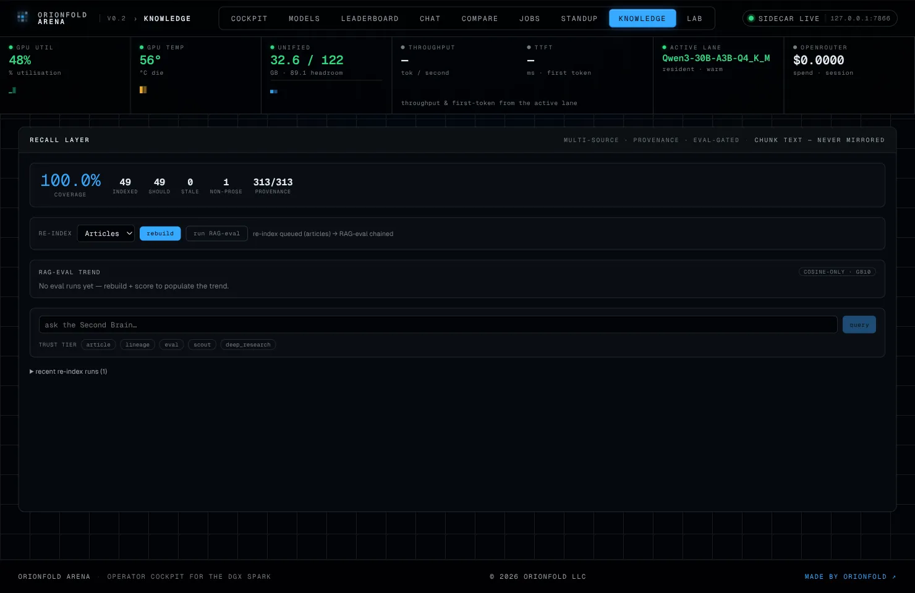Toggle the article trust tier chip
915x593 pixels.
98,345
